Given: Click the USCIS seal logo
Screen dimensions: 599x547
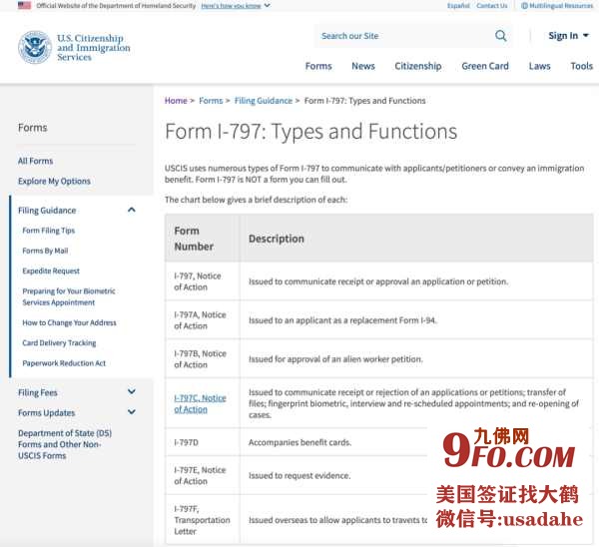Looking at the screenshot, I should [35, 47].
